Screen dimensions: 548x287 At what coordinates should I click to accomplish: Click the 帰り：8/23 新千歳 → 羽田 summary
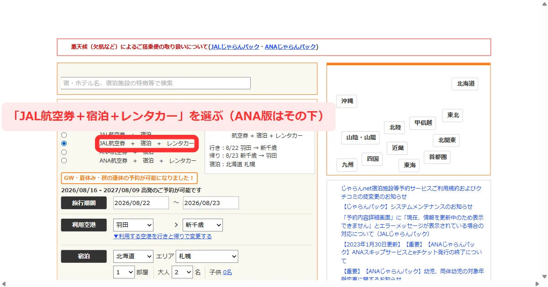pos(243,156)
